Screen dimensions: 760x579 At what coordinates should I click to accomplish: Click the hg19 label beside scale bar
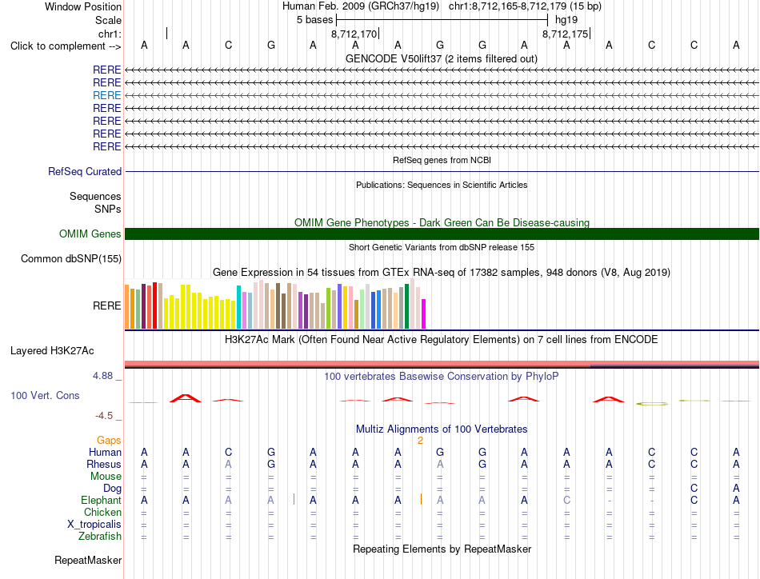tap(566, 20)
